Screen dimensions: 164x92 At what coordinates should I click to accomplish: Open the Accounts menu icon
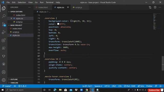tap(4, 72)
